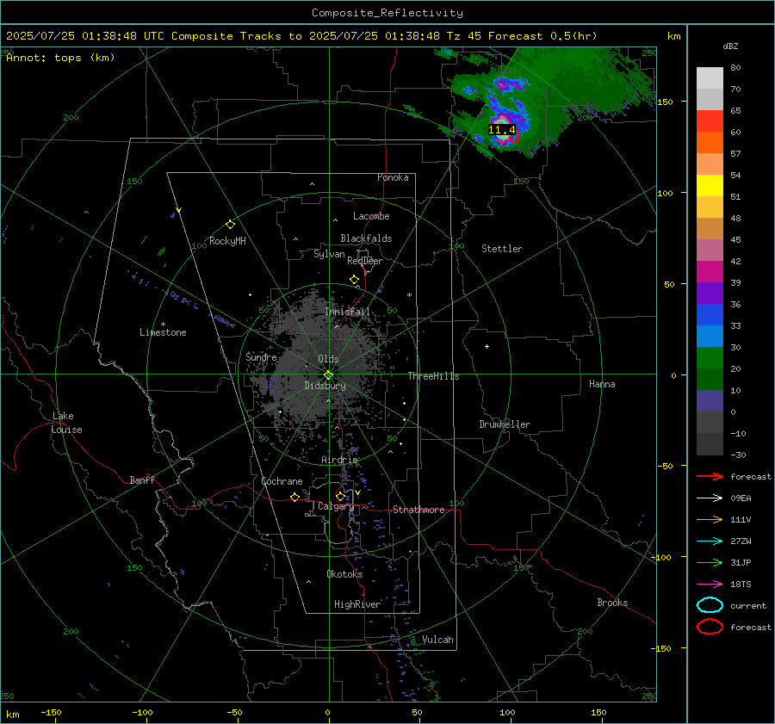Click the 2025/07/25 01:38:48 UTC header timestamp
This screenshot has width=775, height=724.
(x=85, y=36)
